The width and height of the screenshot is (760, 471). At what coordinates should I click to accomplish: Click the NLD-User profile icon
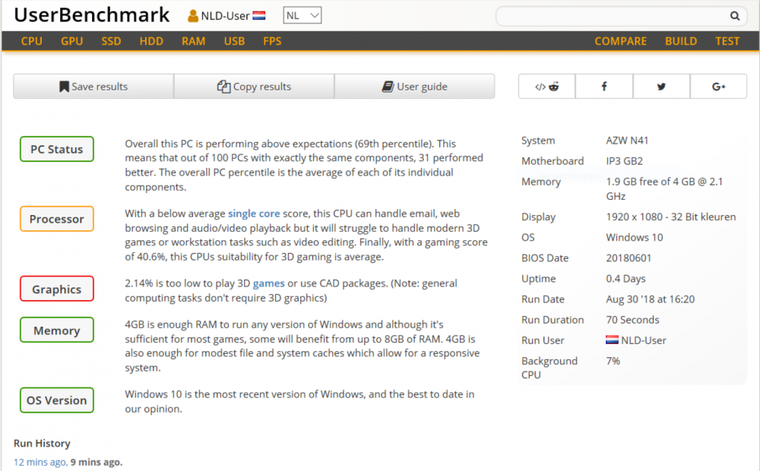click(x=193, y=16)
